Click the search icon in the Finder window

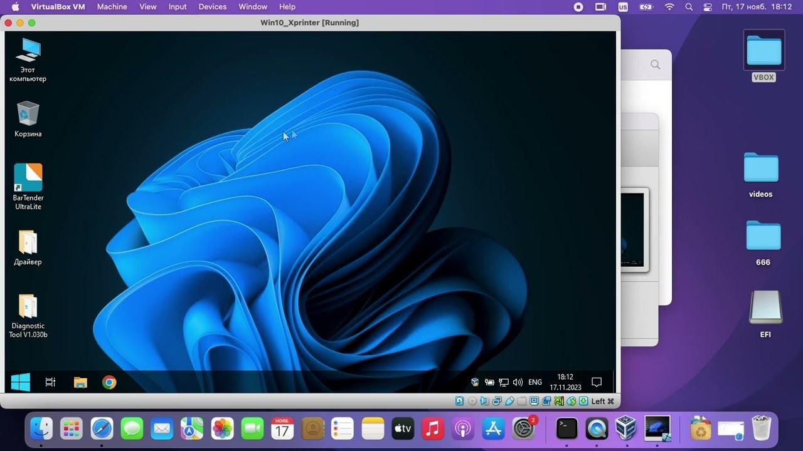coord(656,65)
